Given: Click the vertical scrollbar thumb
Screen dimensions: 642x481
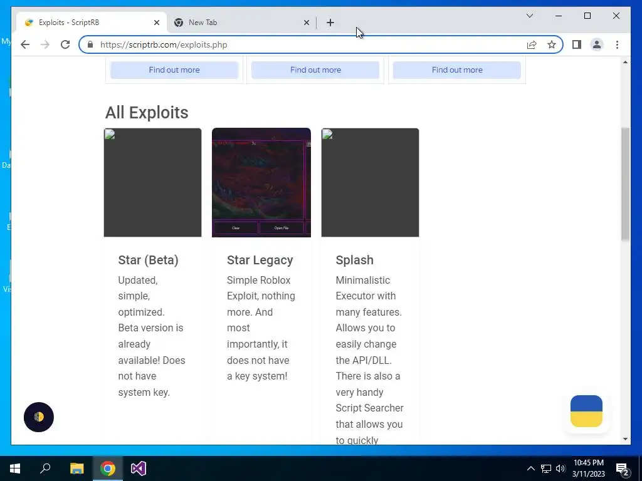Looking at the screenshot, I should click(625, 184).
